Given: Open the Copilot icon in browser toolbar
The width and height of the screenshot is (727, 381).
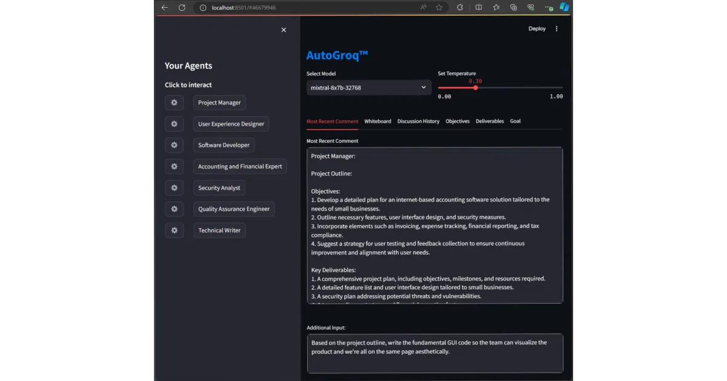Looking at the screenshot, I should tap(564, 8).
